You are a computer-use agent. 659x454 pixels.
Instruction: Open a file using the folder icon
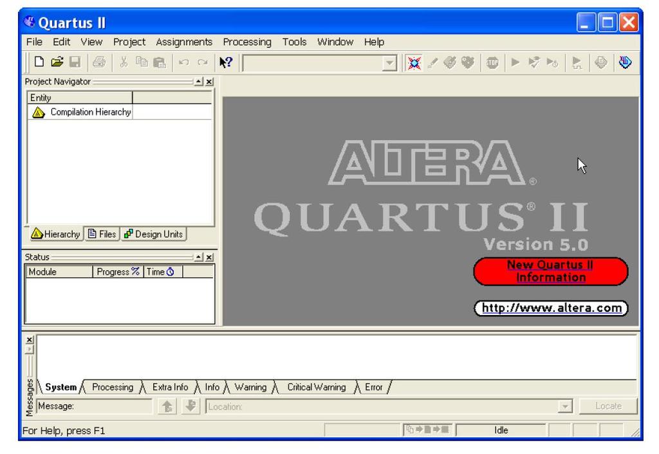click(x=57, y=62)
